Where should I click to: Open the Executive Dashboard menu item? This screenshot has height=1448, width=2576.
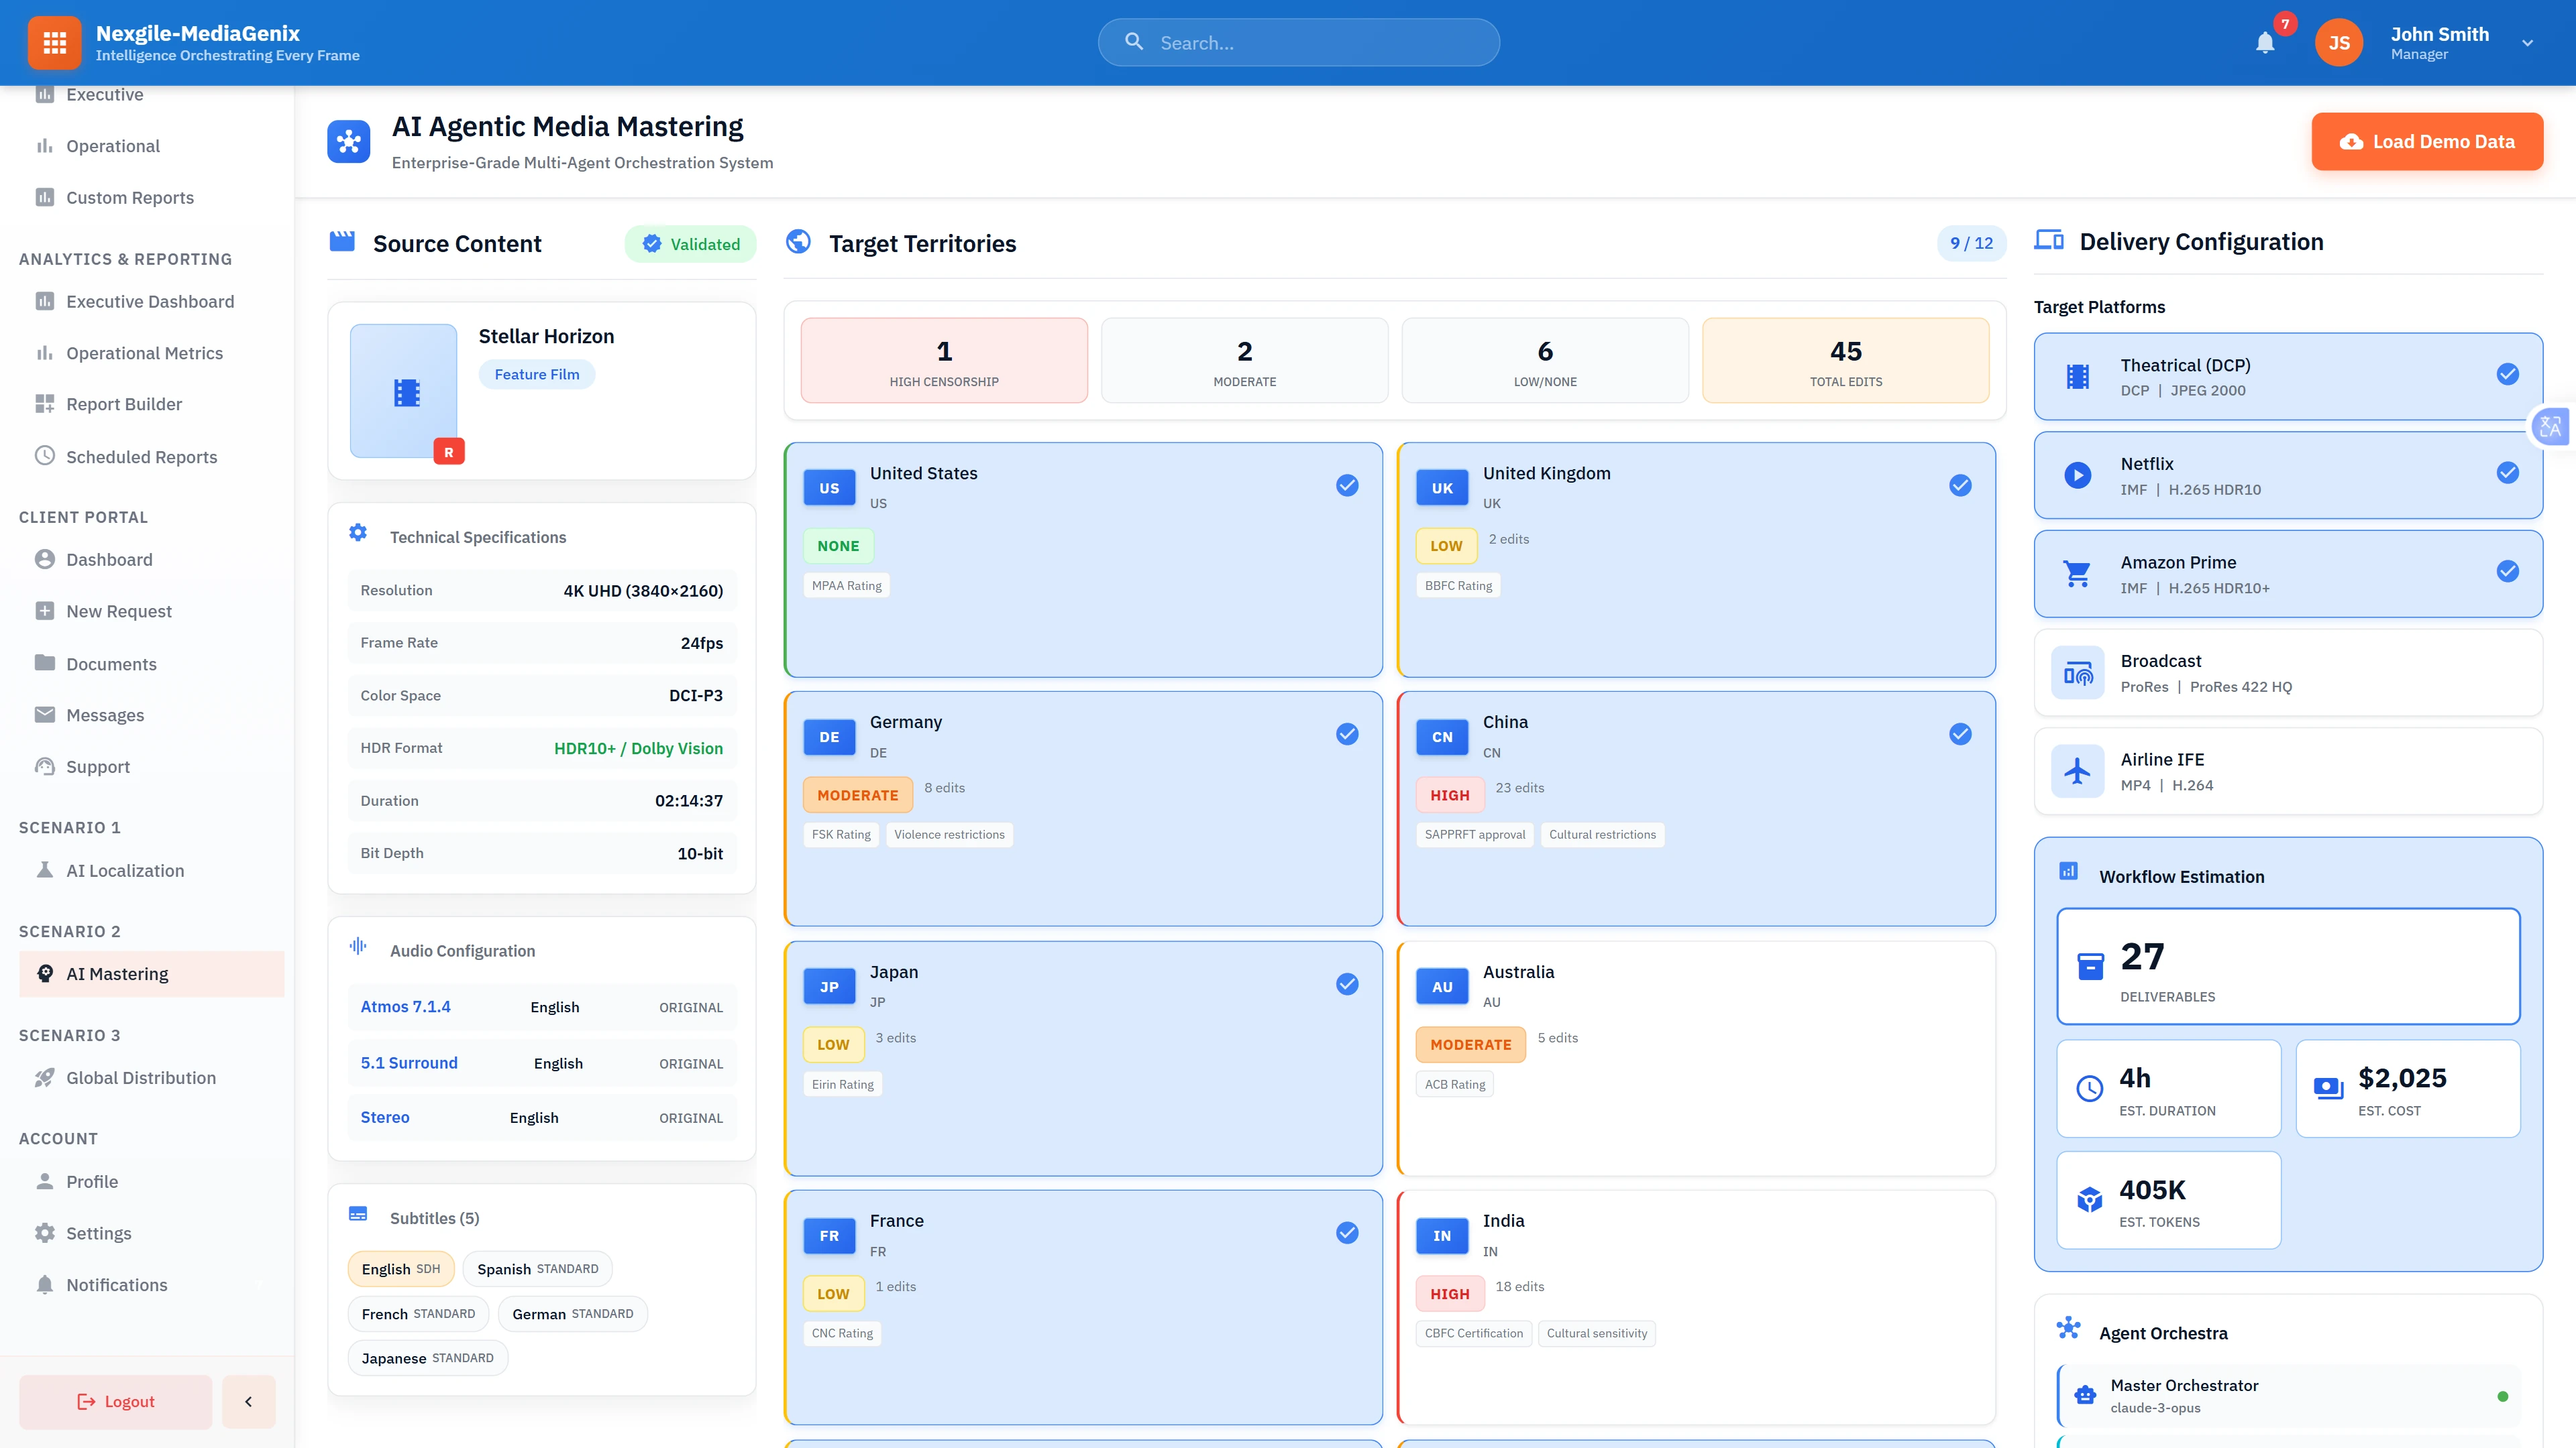pos(149,301)
